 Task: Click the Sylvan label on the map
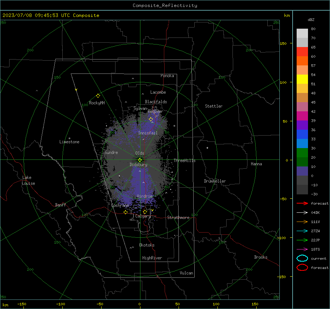coord(140,108)
